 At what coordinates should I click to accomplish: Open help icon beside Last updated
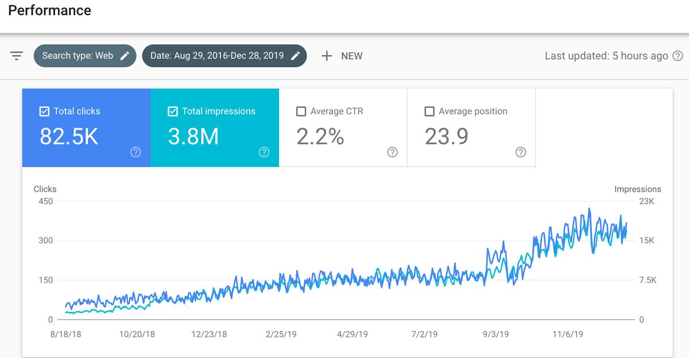(678, 56)
